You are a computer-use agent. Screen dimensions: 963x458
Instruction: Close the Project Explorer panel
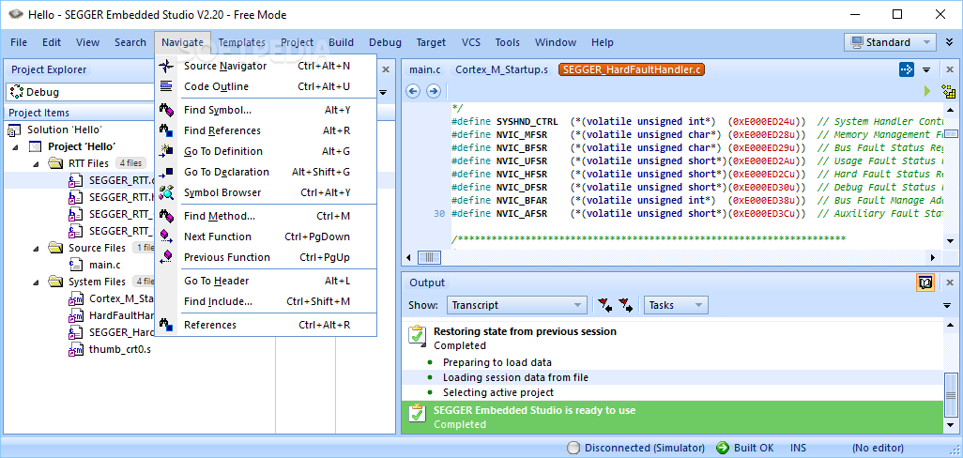[x=386, y=69]
